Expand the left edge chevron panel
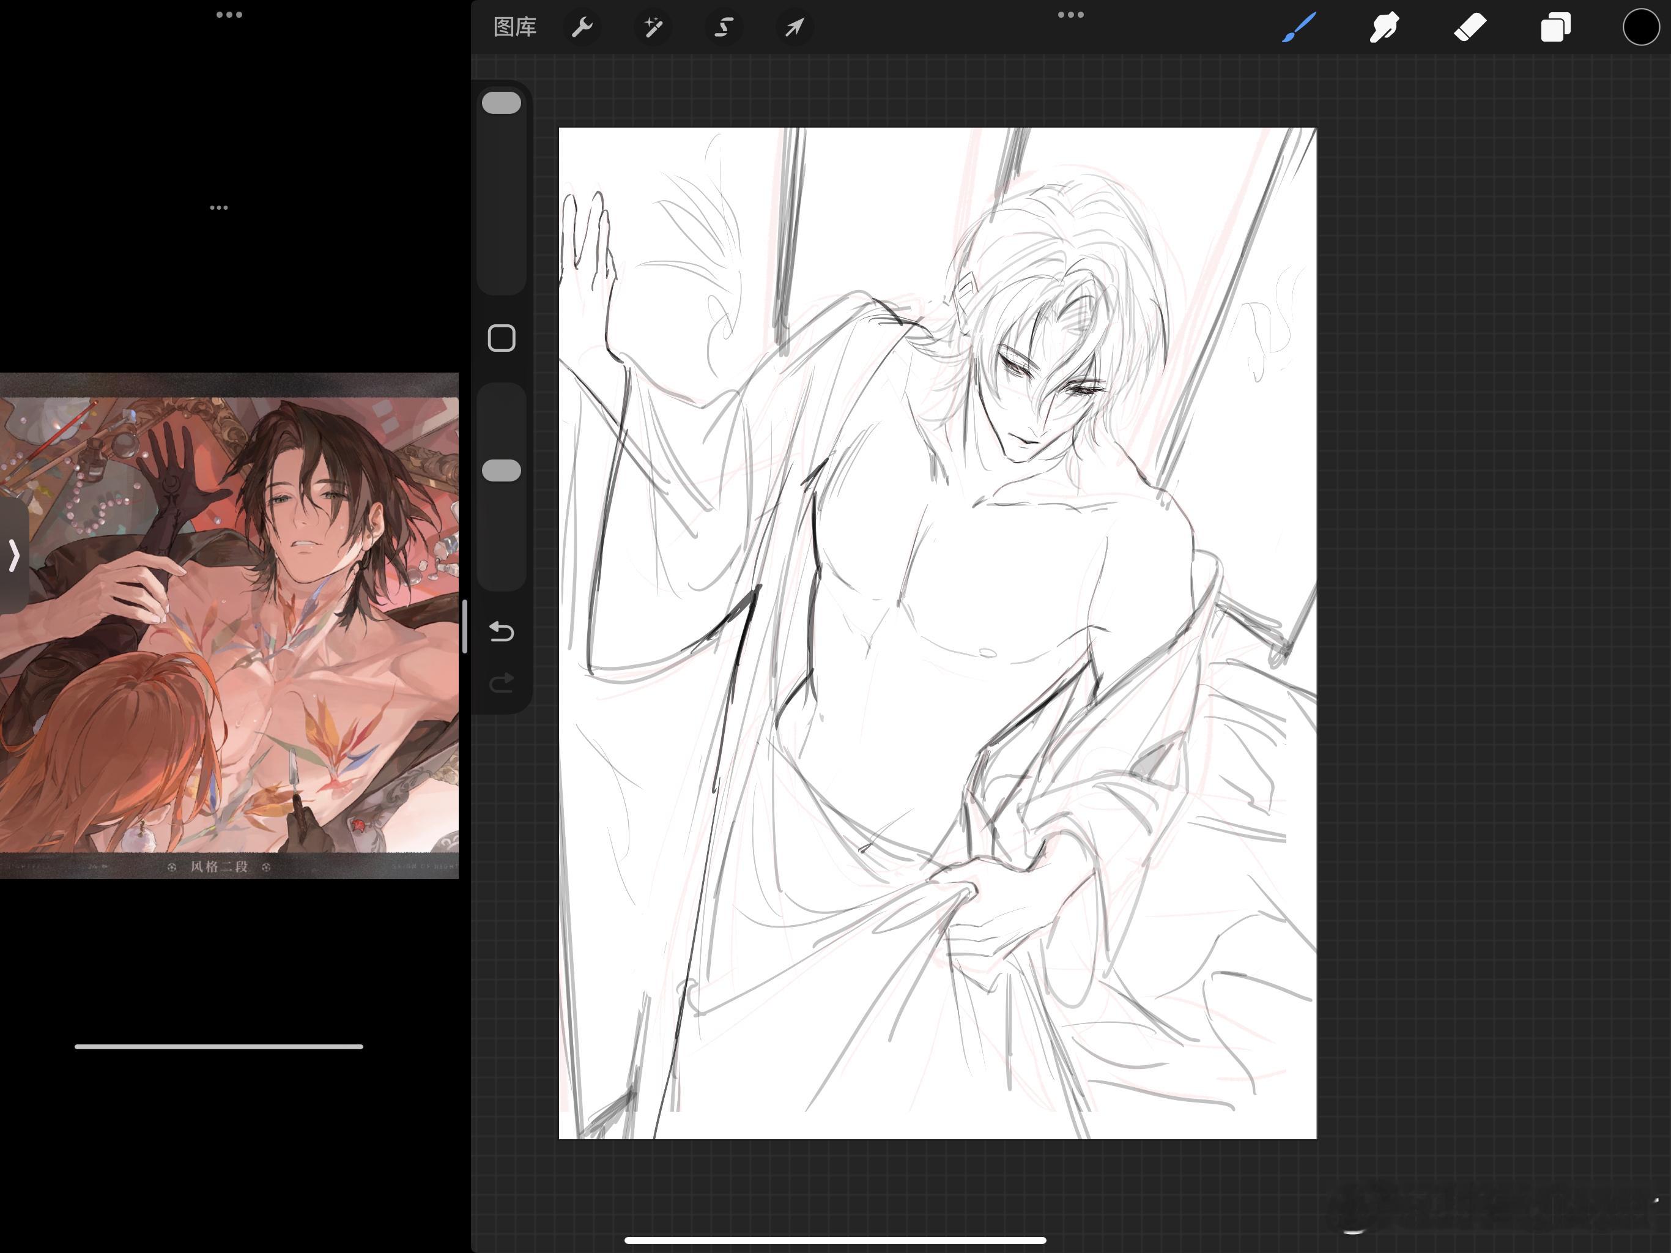This screenshot has height=1253, width=1671. click(x=13, y=556)
